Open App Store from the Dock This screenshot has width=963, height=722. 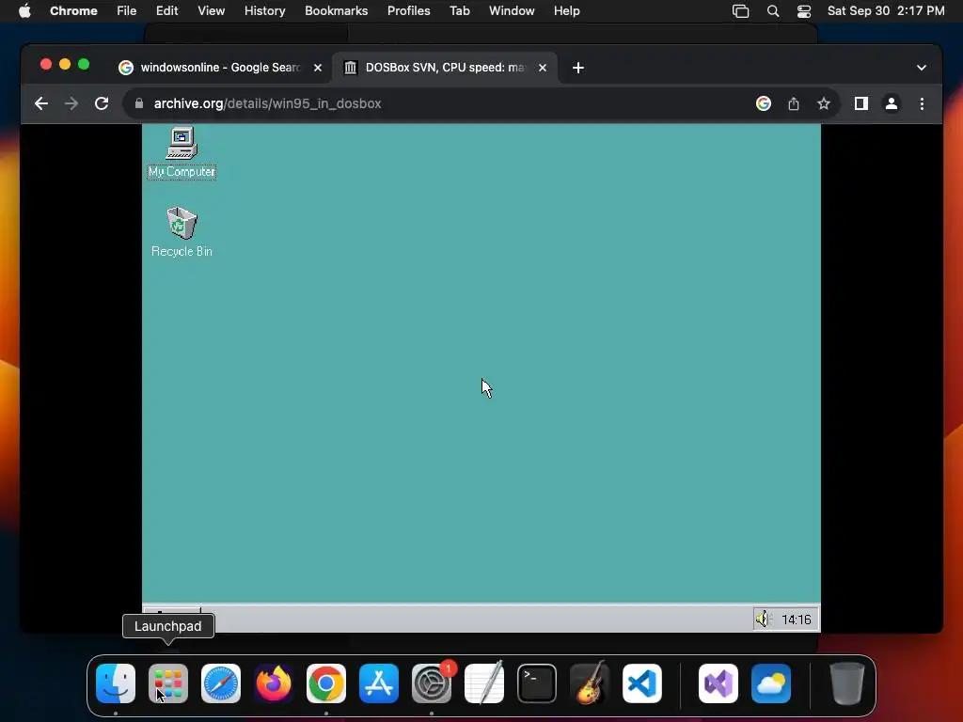(379, 683)
